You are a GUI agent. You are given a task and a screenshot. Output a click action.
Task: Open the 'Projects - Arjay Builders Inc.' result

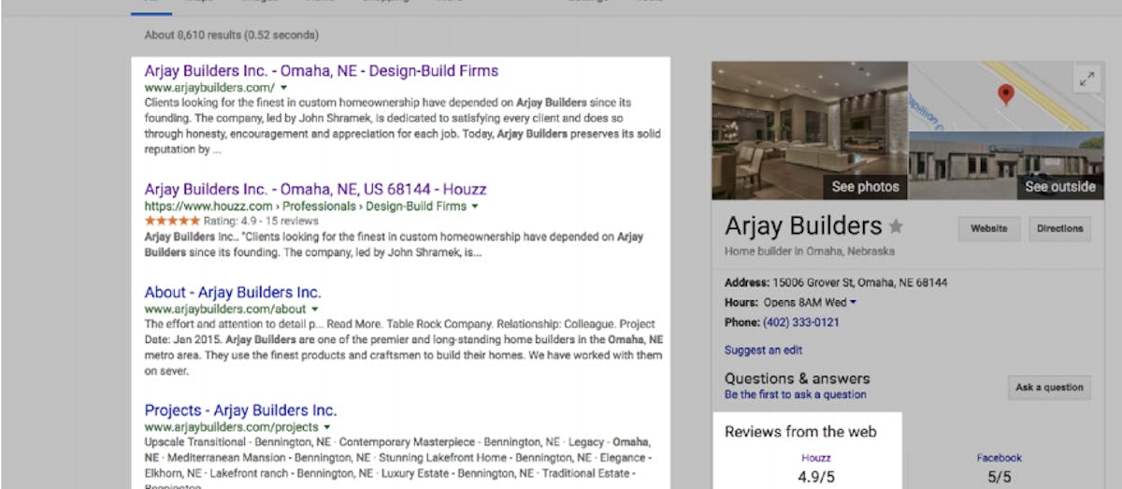tap(240, 410)
